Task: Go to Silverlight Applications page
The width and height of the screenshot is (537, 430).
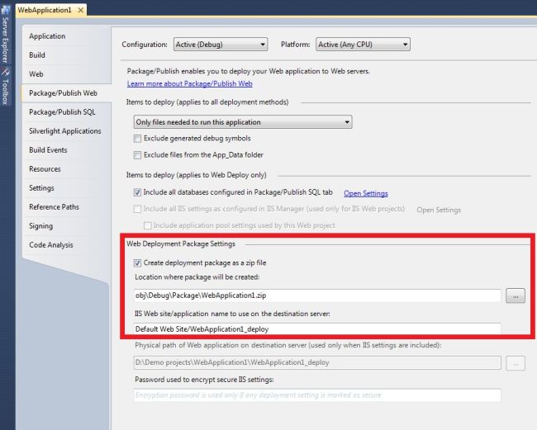Action: tap(65, 131)
